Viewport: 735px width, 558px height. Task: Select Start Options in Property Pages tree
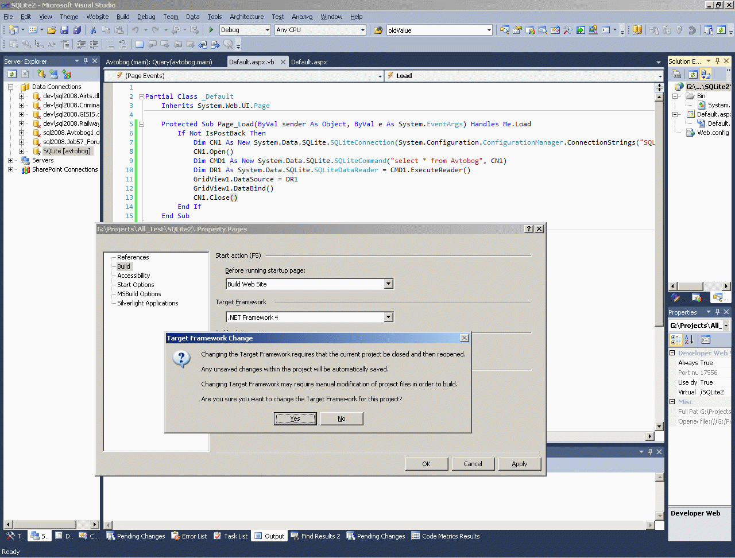[136, 285]
